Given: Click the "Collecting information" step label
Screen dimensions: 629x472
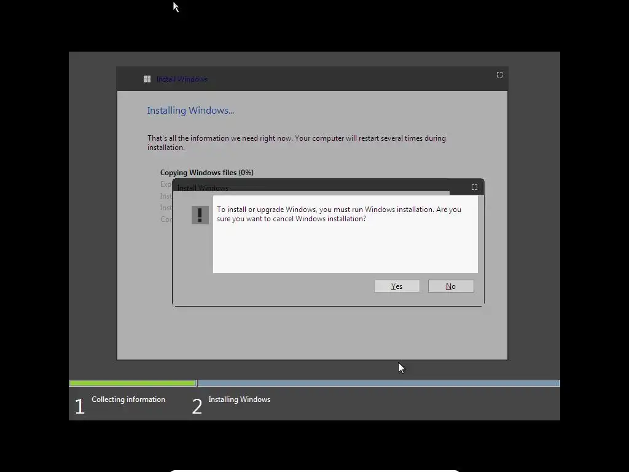Looking at the screenshot, I should coord(128,399).
